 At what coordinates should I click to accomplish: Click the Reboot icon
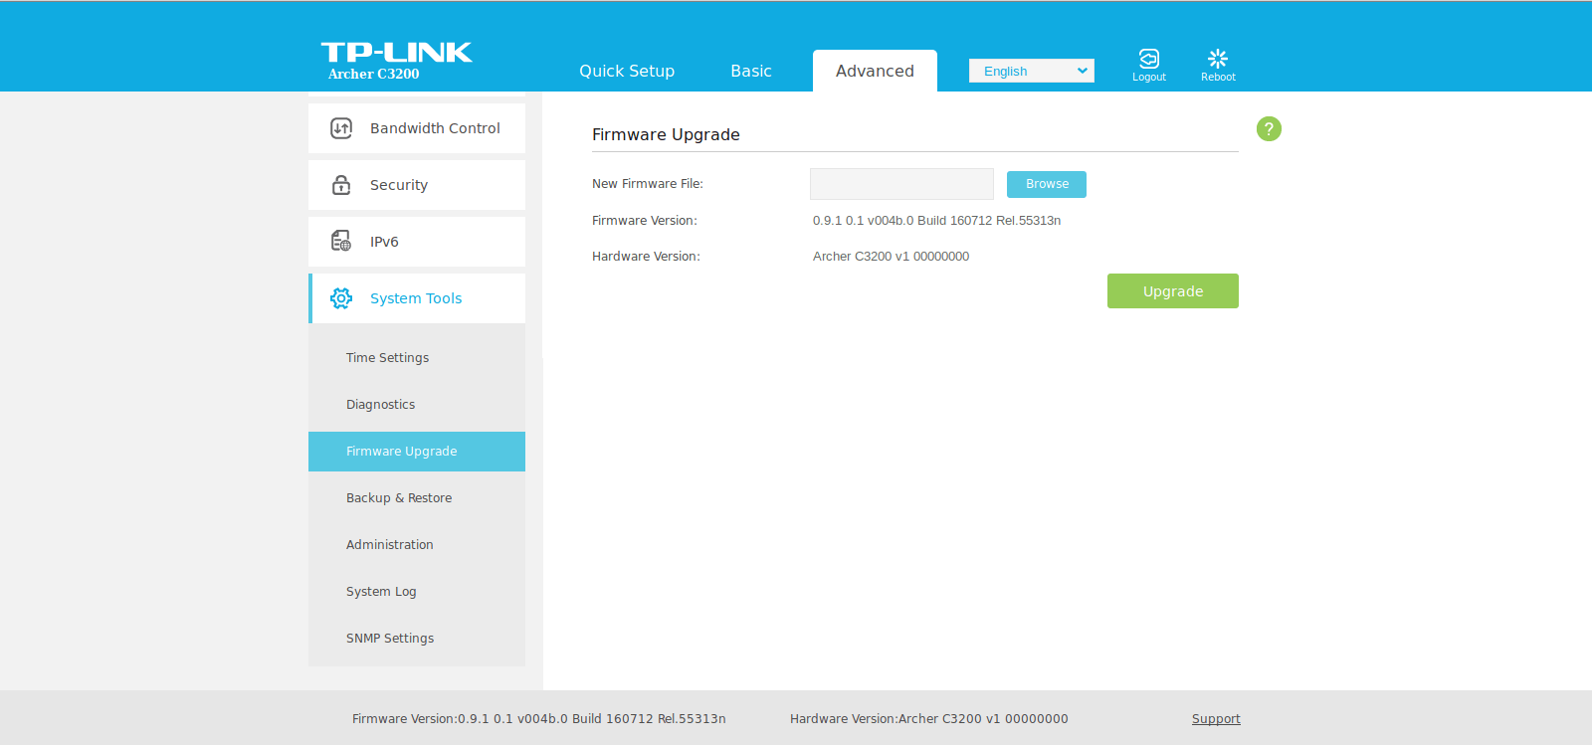click(x=1218, y=59)
